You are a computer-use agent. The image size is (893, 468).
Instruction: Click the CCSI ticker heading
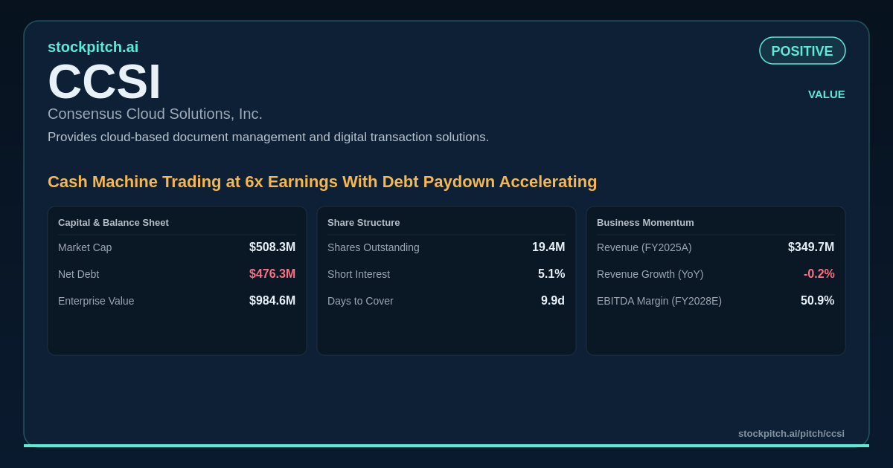coord(104,82)
